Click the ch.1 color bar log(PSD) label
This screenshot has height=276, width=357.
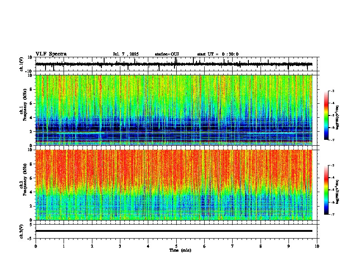[338, 117]
